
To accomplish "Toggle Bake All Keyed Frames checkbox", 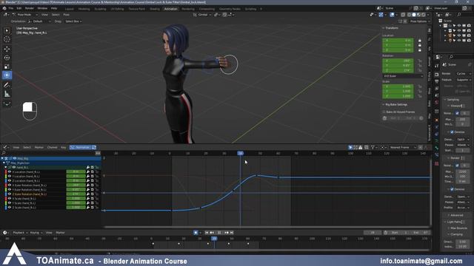I will click(x=384, y=112).
